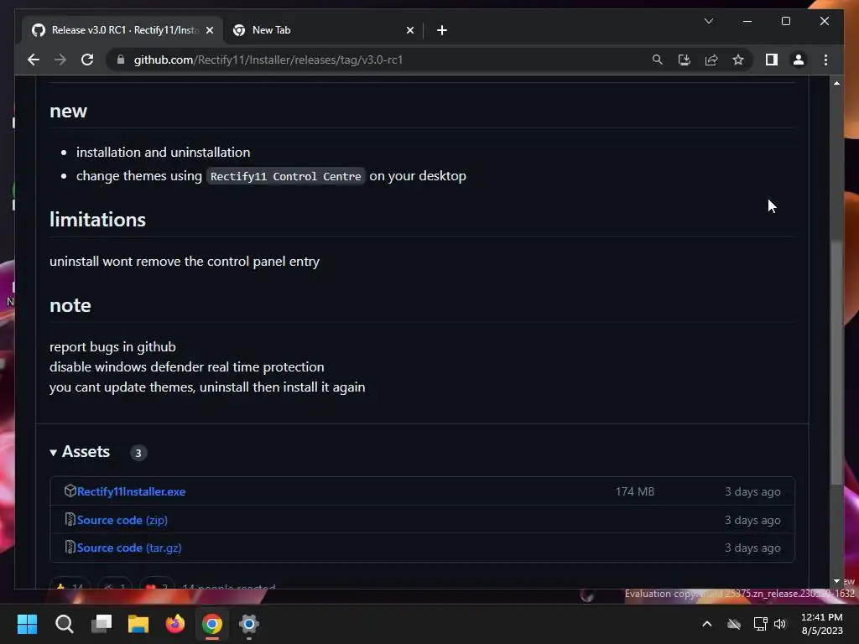
Task: Download Rectify11Installer.exe
Action: pyautogui.click(x=131, y=491)
